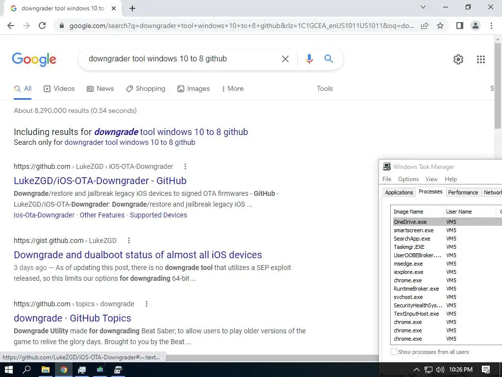Click the Chrome page vertical scrollbar
502x377 pixels.
[x=498, y=85]
